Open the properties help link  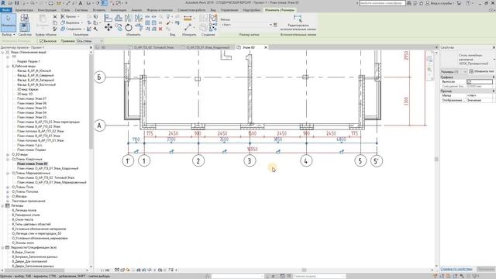[456, 269]
